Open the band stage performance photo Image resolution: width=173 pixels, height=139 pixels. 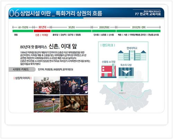click(x=74, y=85)
